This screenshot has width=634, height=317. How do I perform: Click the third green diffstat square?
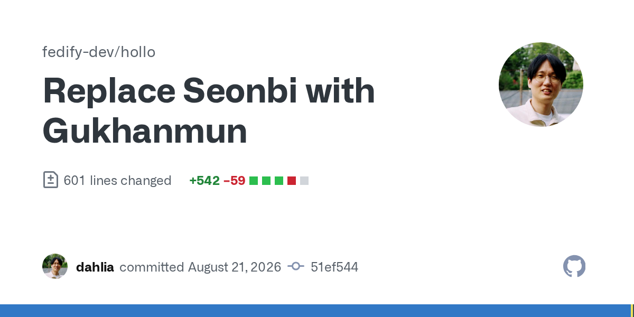coord(279,181)
